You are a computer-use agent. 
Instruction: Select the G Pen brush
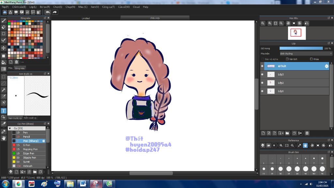[x=27, y=145]
